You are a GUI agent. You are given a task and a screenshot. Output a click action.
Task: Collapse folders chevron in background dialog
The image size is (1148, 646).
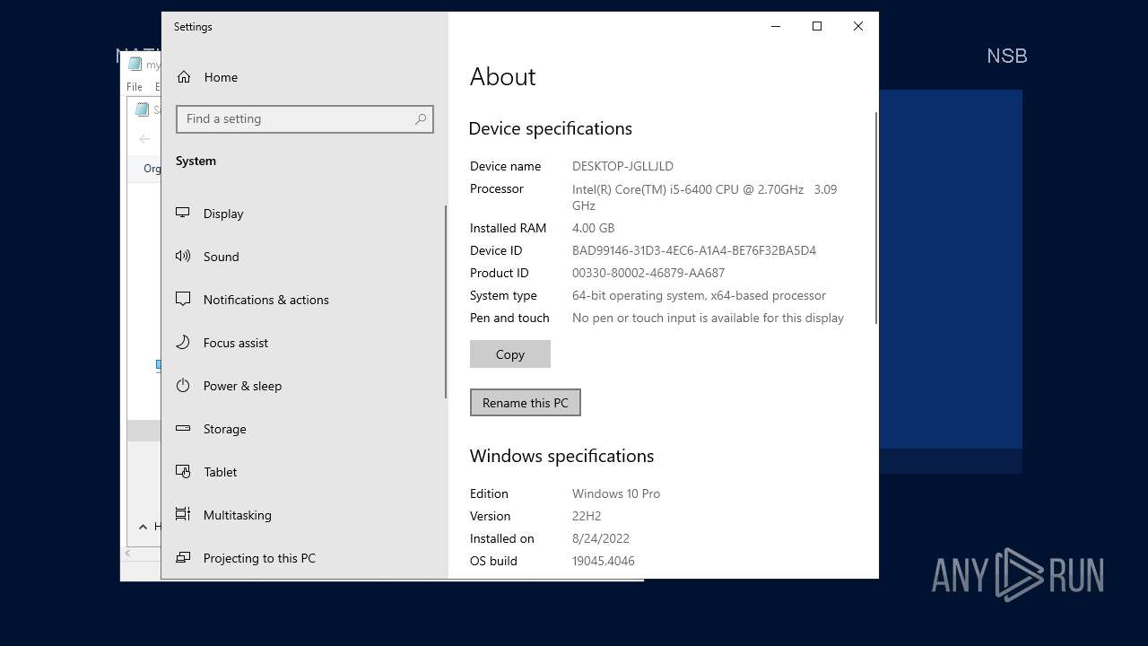pyautogui.click(x=143, y=527)
